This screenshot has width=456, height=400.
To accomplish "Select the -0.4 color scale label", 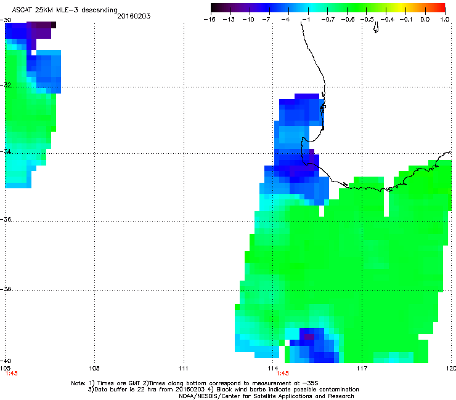I will [x=388, y=20].
